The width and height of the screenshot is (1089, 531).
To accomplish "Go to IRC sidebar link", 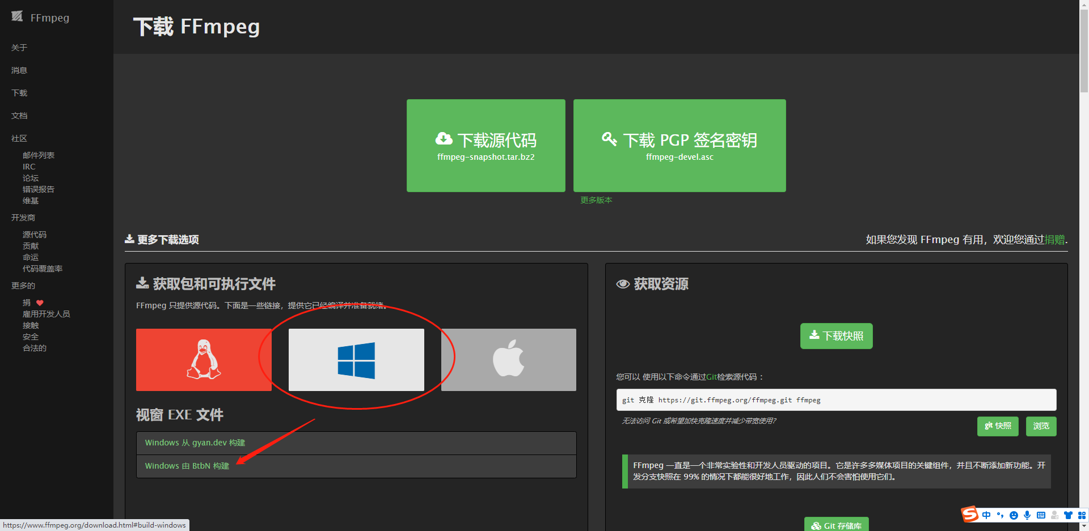I will 29,167.
